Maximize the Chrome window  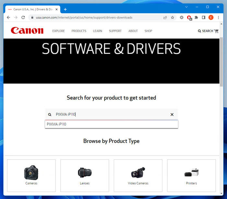tap(208, 7)
